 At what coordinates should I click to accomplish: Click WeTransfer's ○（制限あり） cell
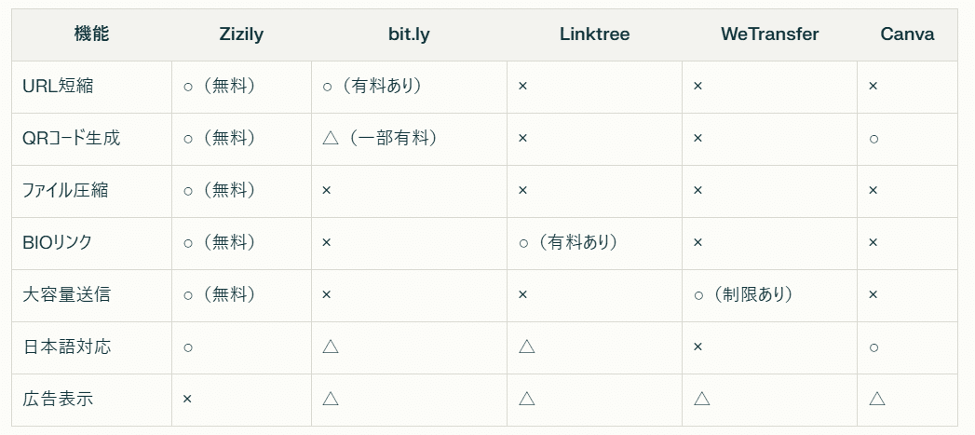click(x=743, y=294)
